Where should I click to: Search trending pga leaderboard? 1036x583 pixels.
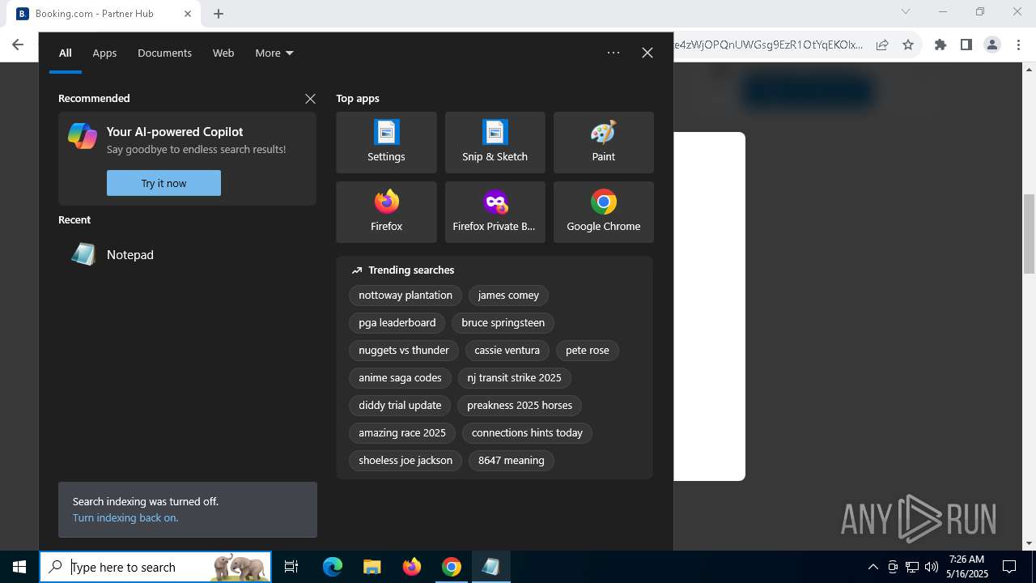[x=397, y=323]
